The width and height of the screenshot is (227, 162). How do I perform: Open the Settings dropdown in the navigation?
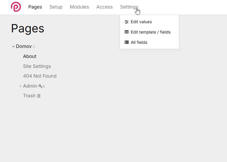coord(129,7)
